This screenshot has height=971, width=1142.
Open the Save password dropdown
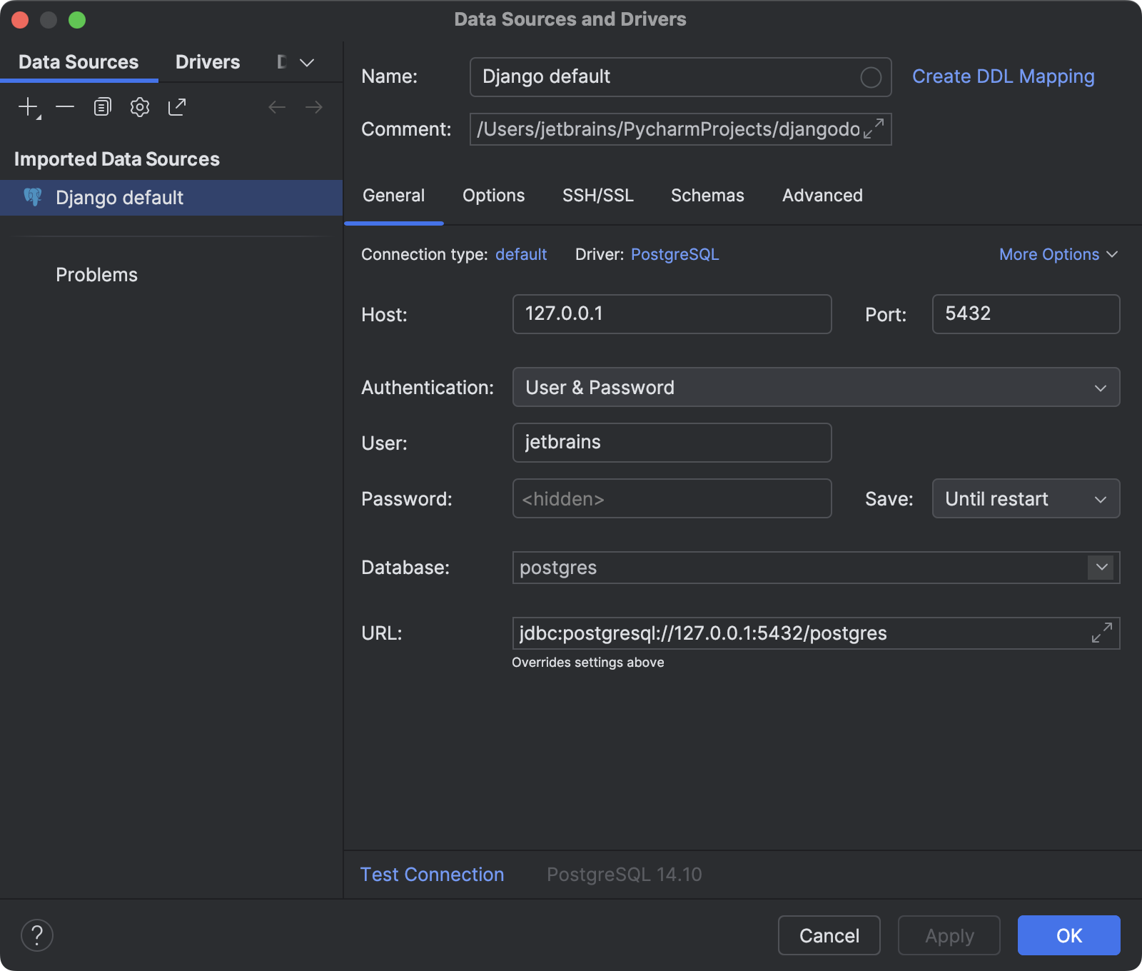[x=1025, y=499]
